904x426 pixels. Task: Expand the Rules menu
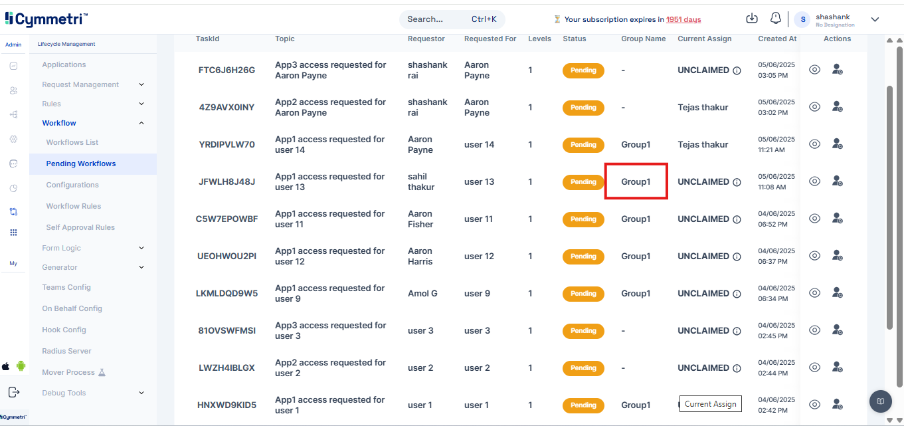click(x=93, y=104)
